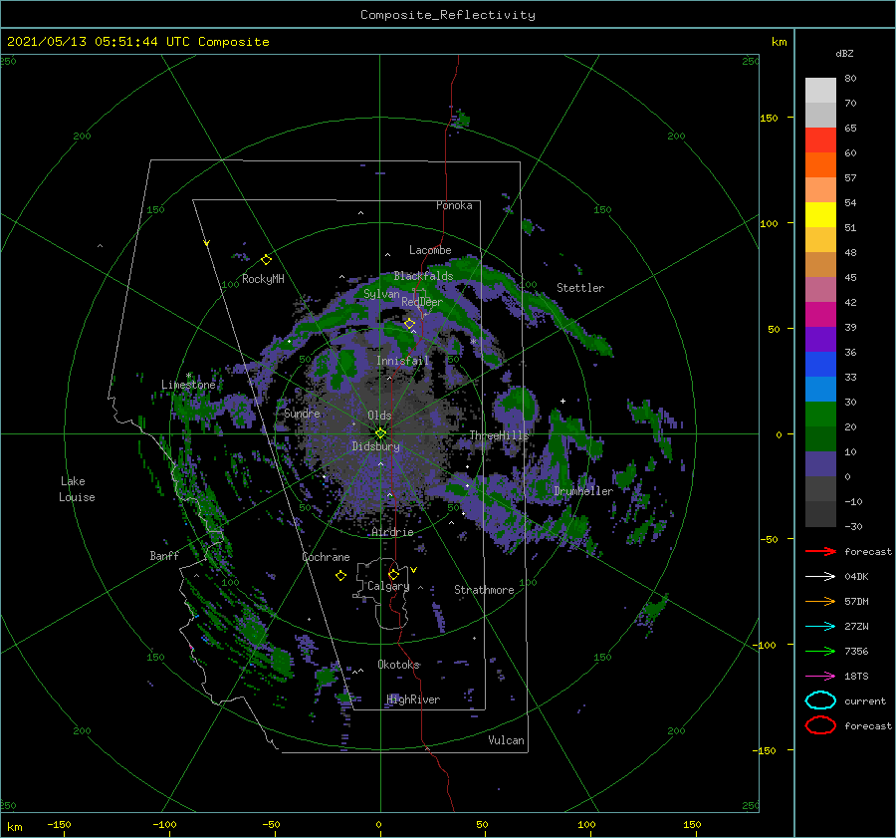Click the Olds city label

[379, 416]
